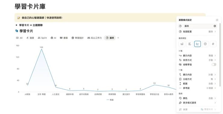Image resolution: width=223 pixels, height=114 pixels.
Task: Expand the 學習卡片 ↔ 主題關聯 toggle
Action: pos(17,25)
